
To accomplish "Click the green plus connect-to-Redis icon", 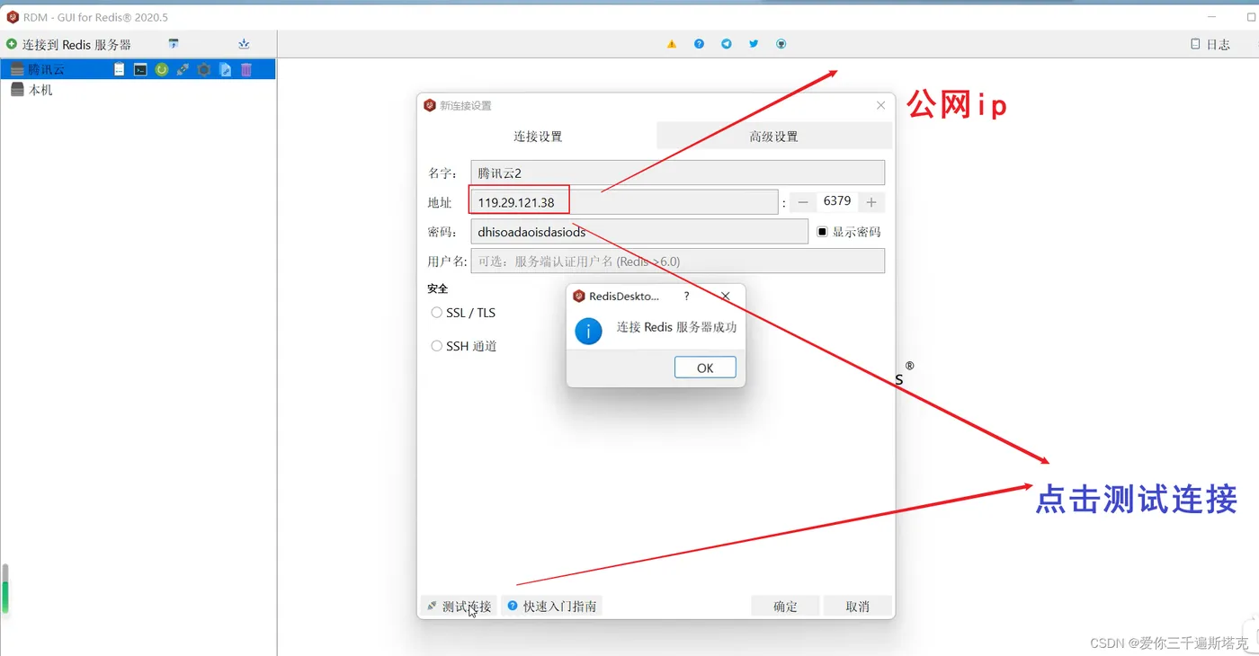I will [x=12, y=44].
